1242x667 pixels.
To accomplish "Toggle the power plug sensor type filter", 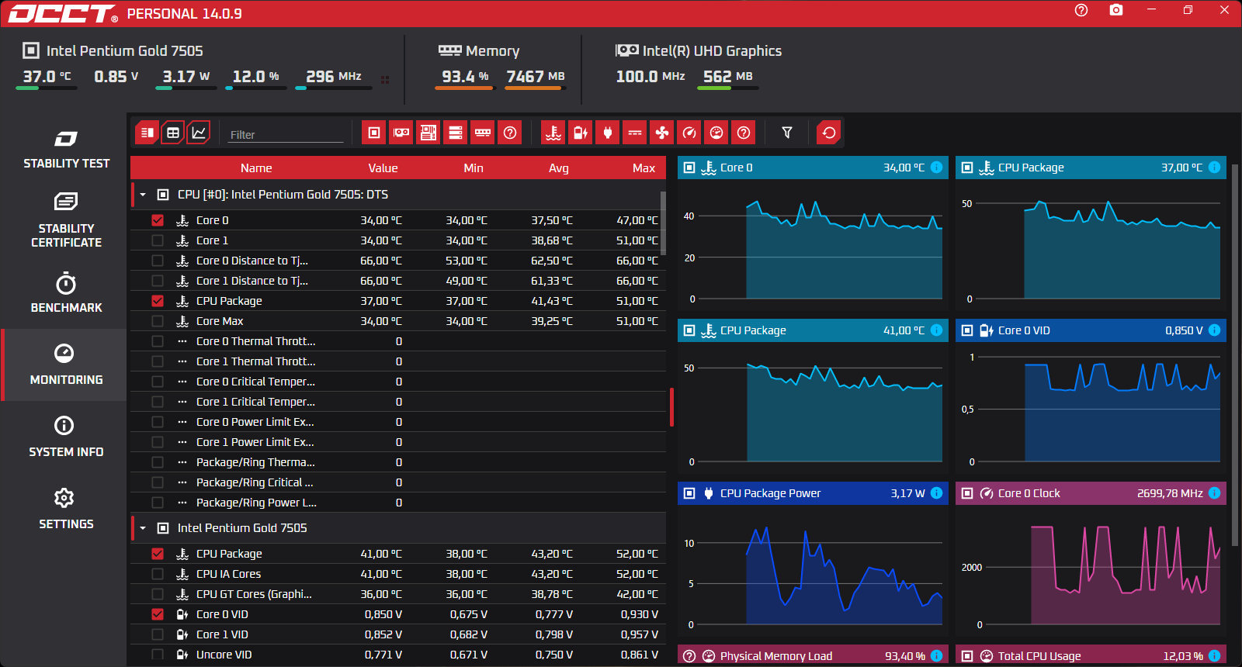I will [608, 133].
